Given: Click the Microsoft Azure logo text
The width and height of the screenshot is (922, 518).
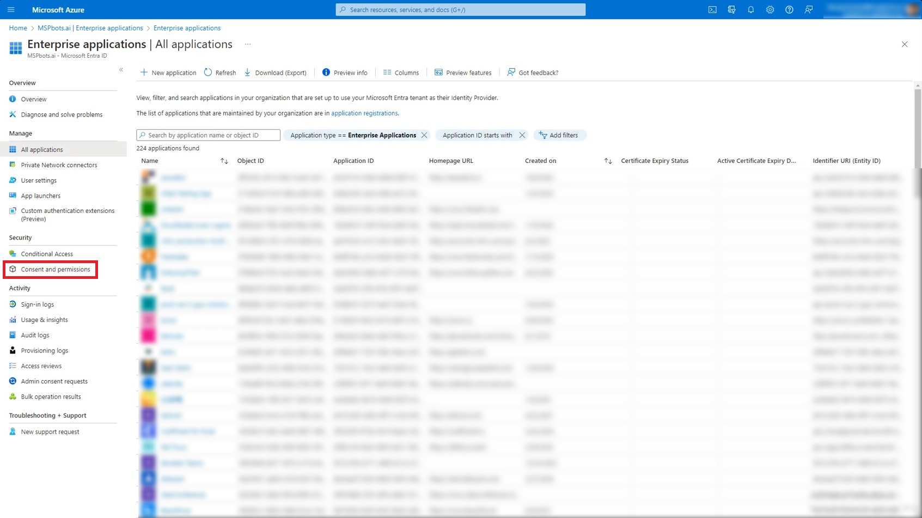Looking at the screenshot, I should click(58, 10).
